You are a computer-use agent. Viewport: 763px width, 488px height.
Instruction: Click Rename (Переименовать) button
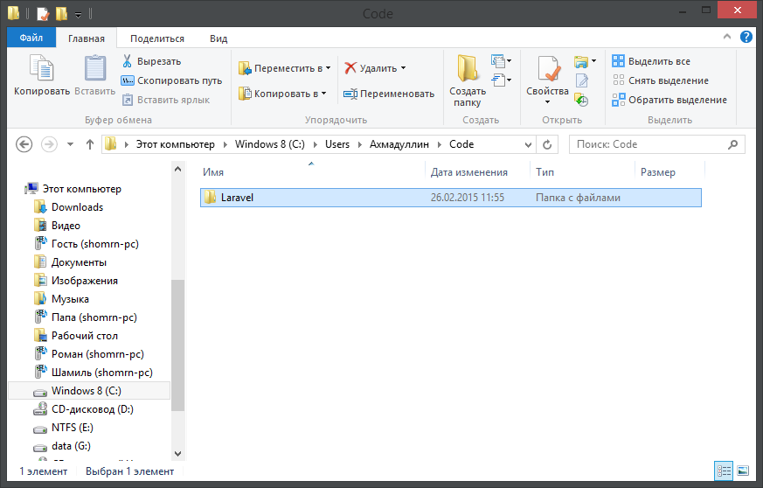pos(389,94)
